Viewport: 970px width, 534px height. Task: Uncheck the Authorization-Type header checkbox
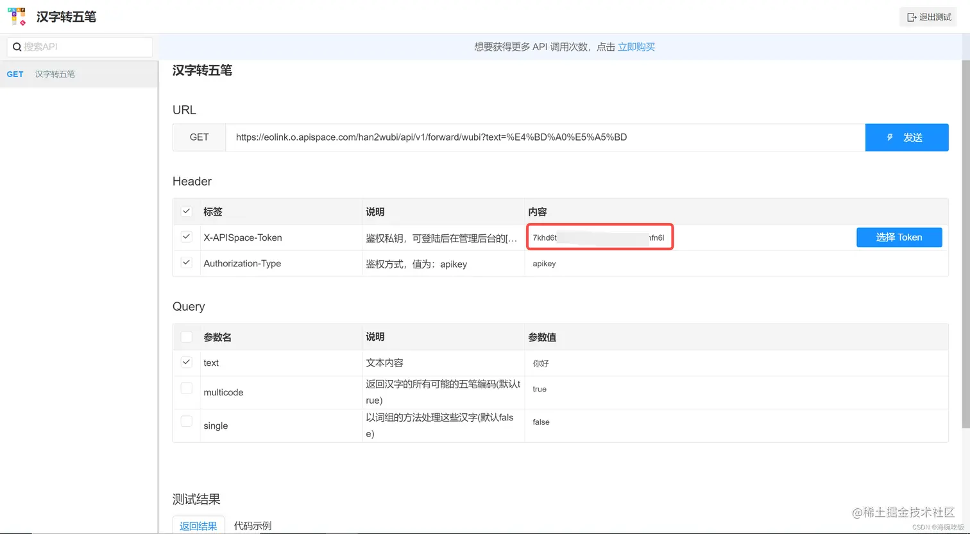(187, 263)
